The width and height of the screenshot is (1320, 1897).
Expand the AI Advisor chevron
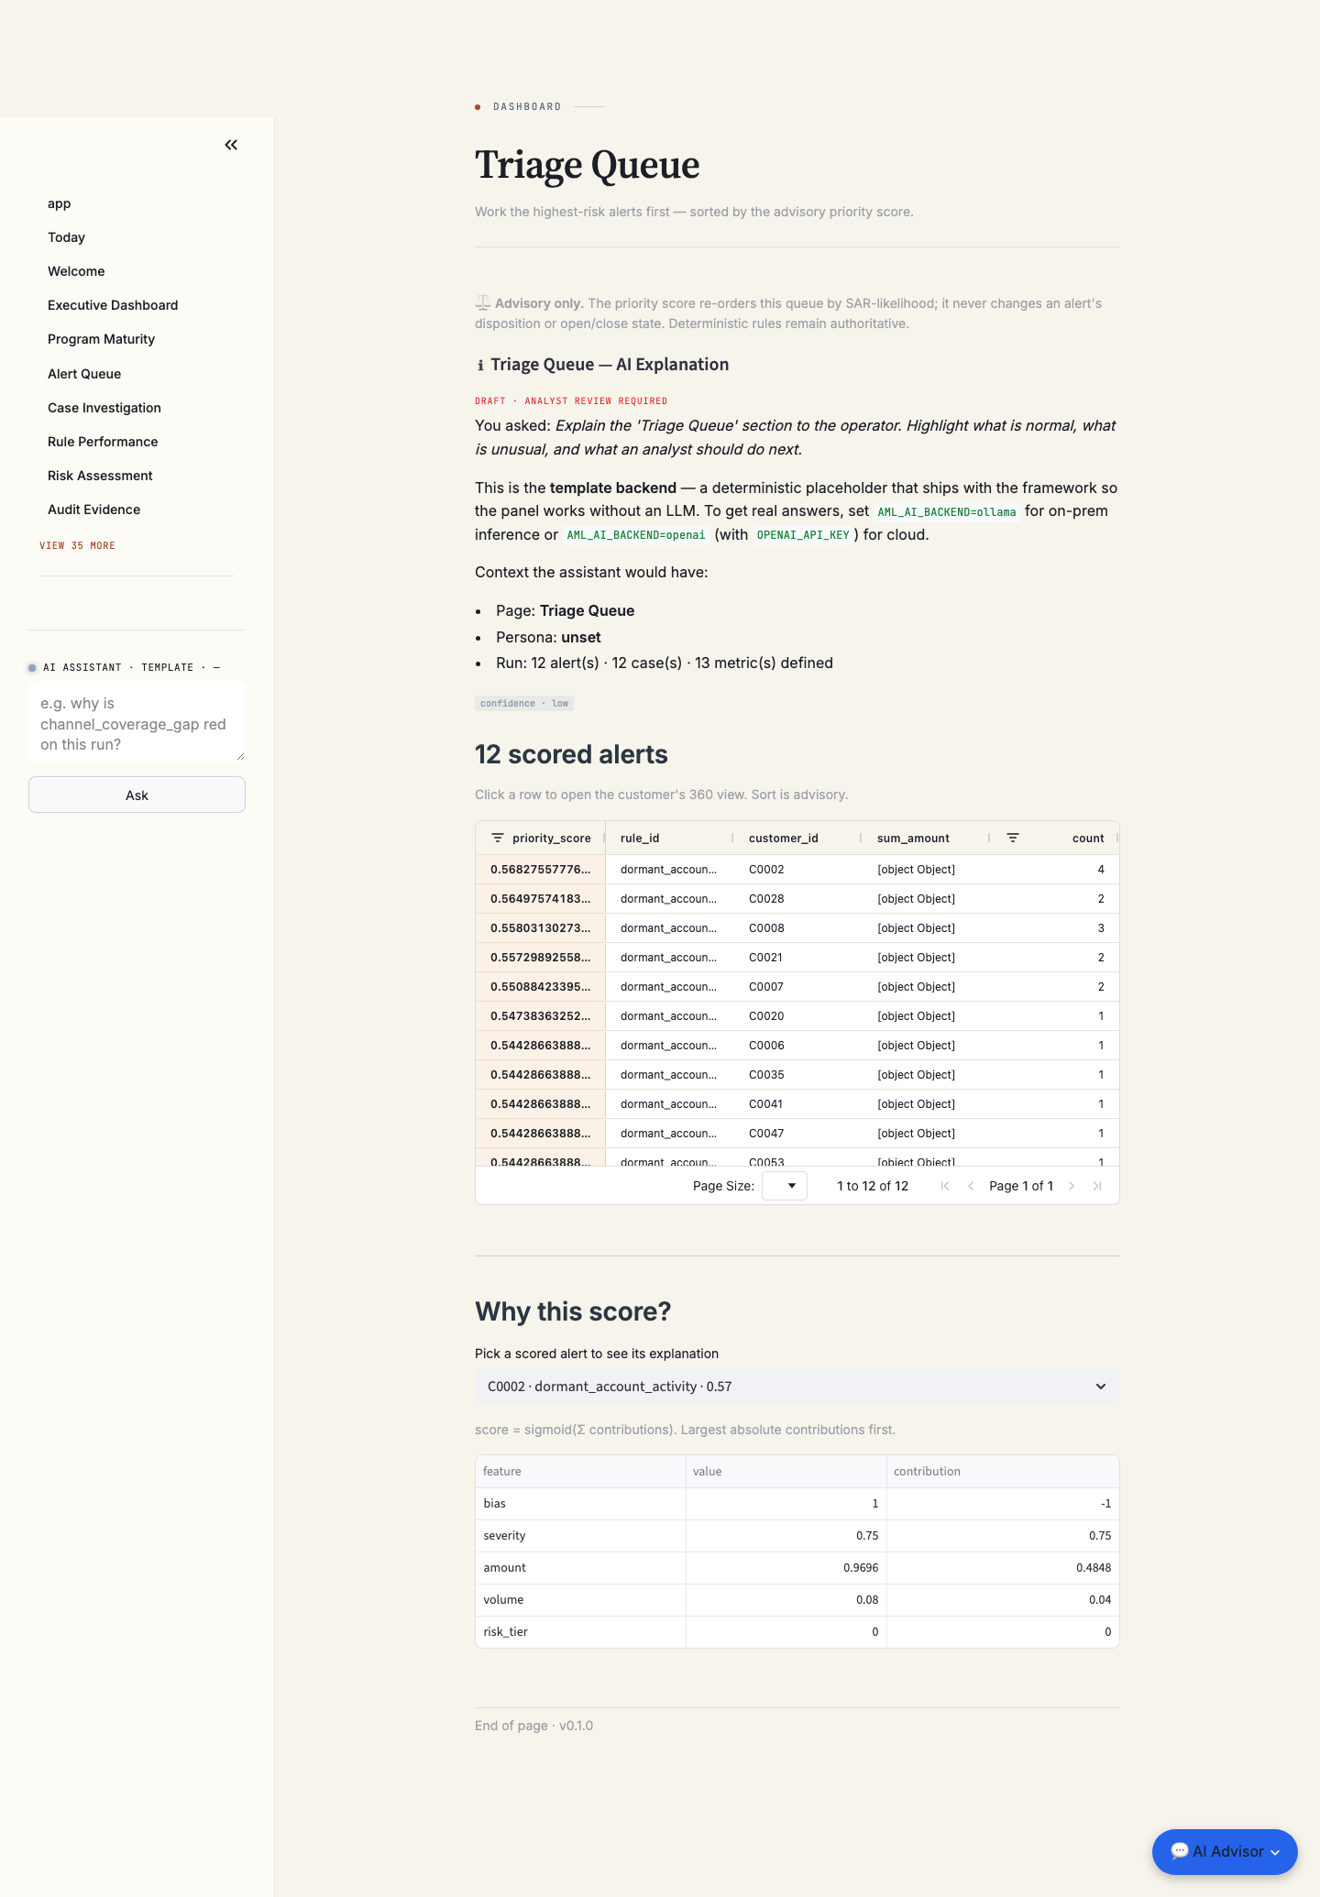(x=1275, y=1852)
